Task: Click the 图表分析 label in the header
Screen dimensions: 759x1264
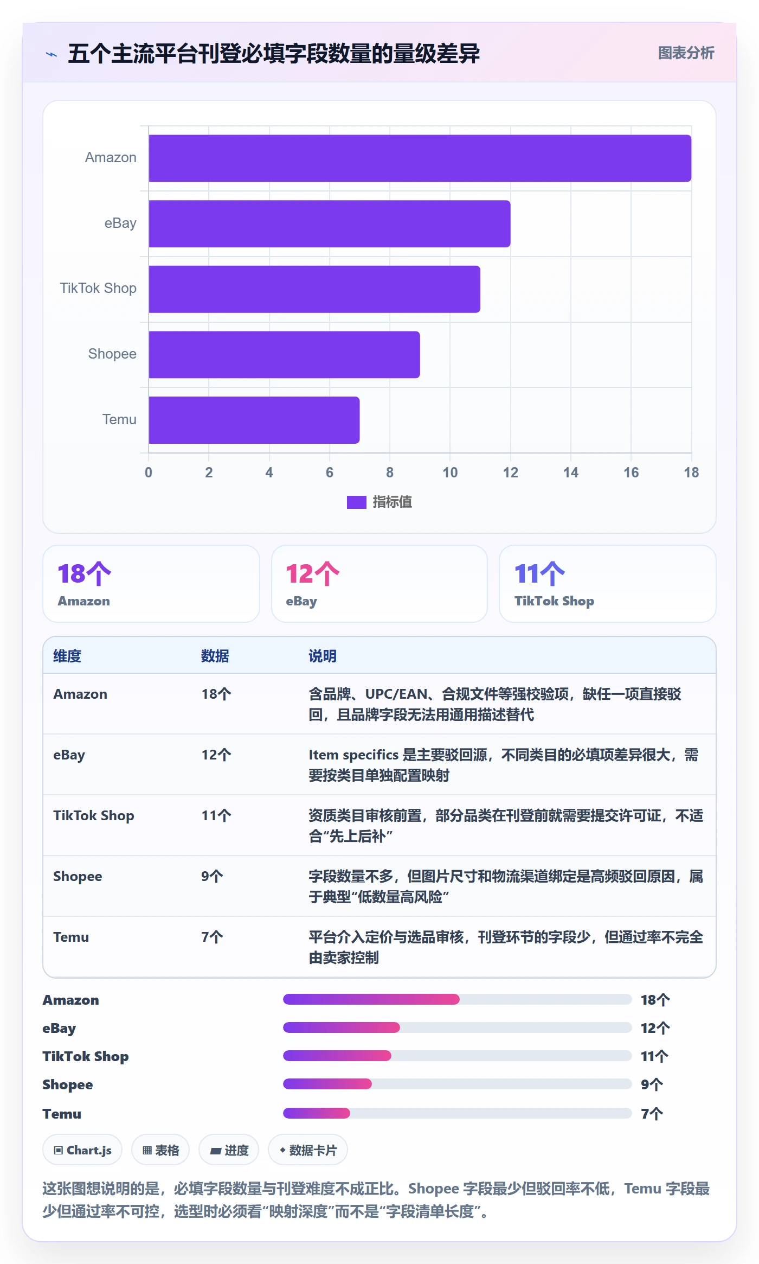Action: pyautogui.click(x=686, y=53)
